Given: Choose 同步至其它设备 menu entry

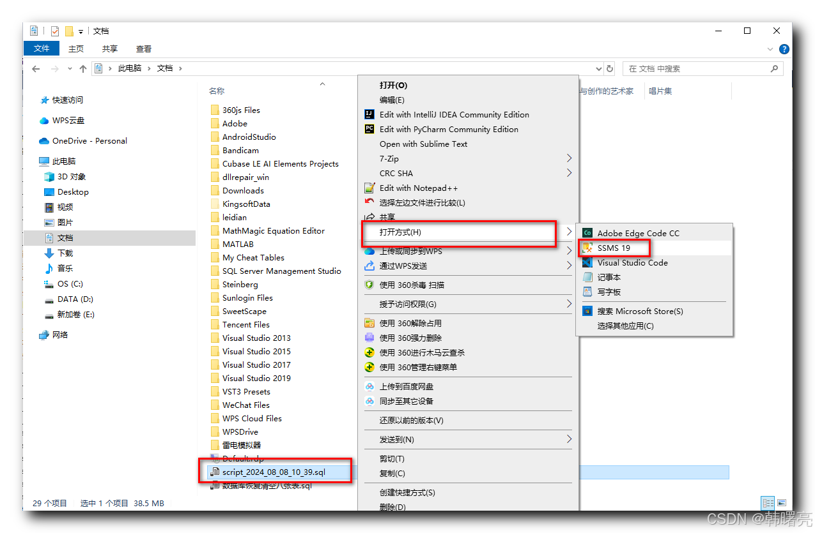Looking at the screenshot, I should [406, 401].
